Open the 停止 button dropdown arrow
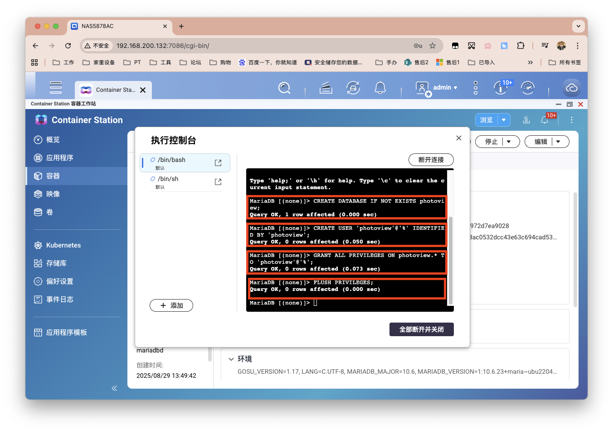Viewport: 613px width, 433px height. coord(509,142)
